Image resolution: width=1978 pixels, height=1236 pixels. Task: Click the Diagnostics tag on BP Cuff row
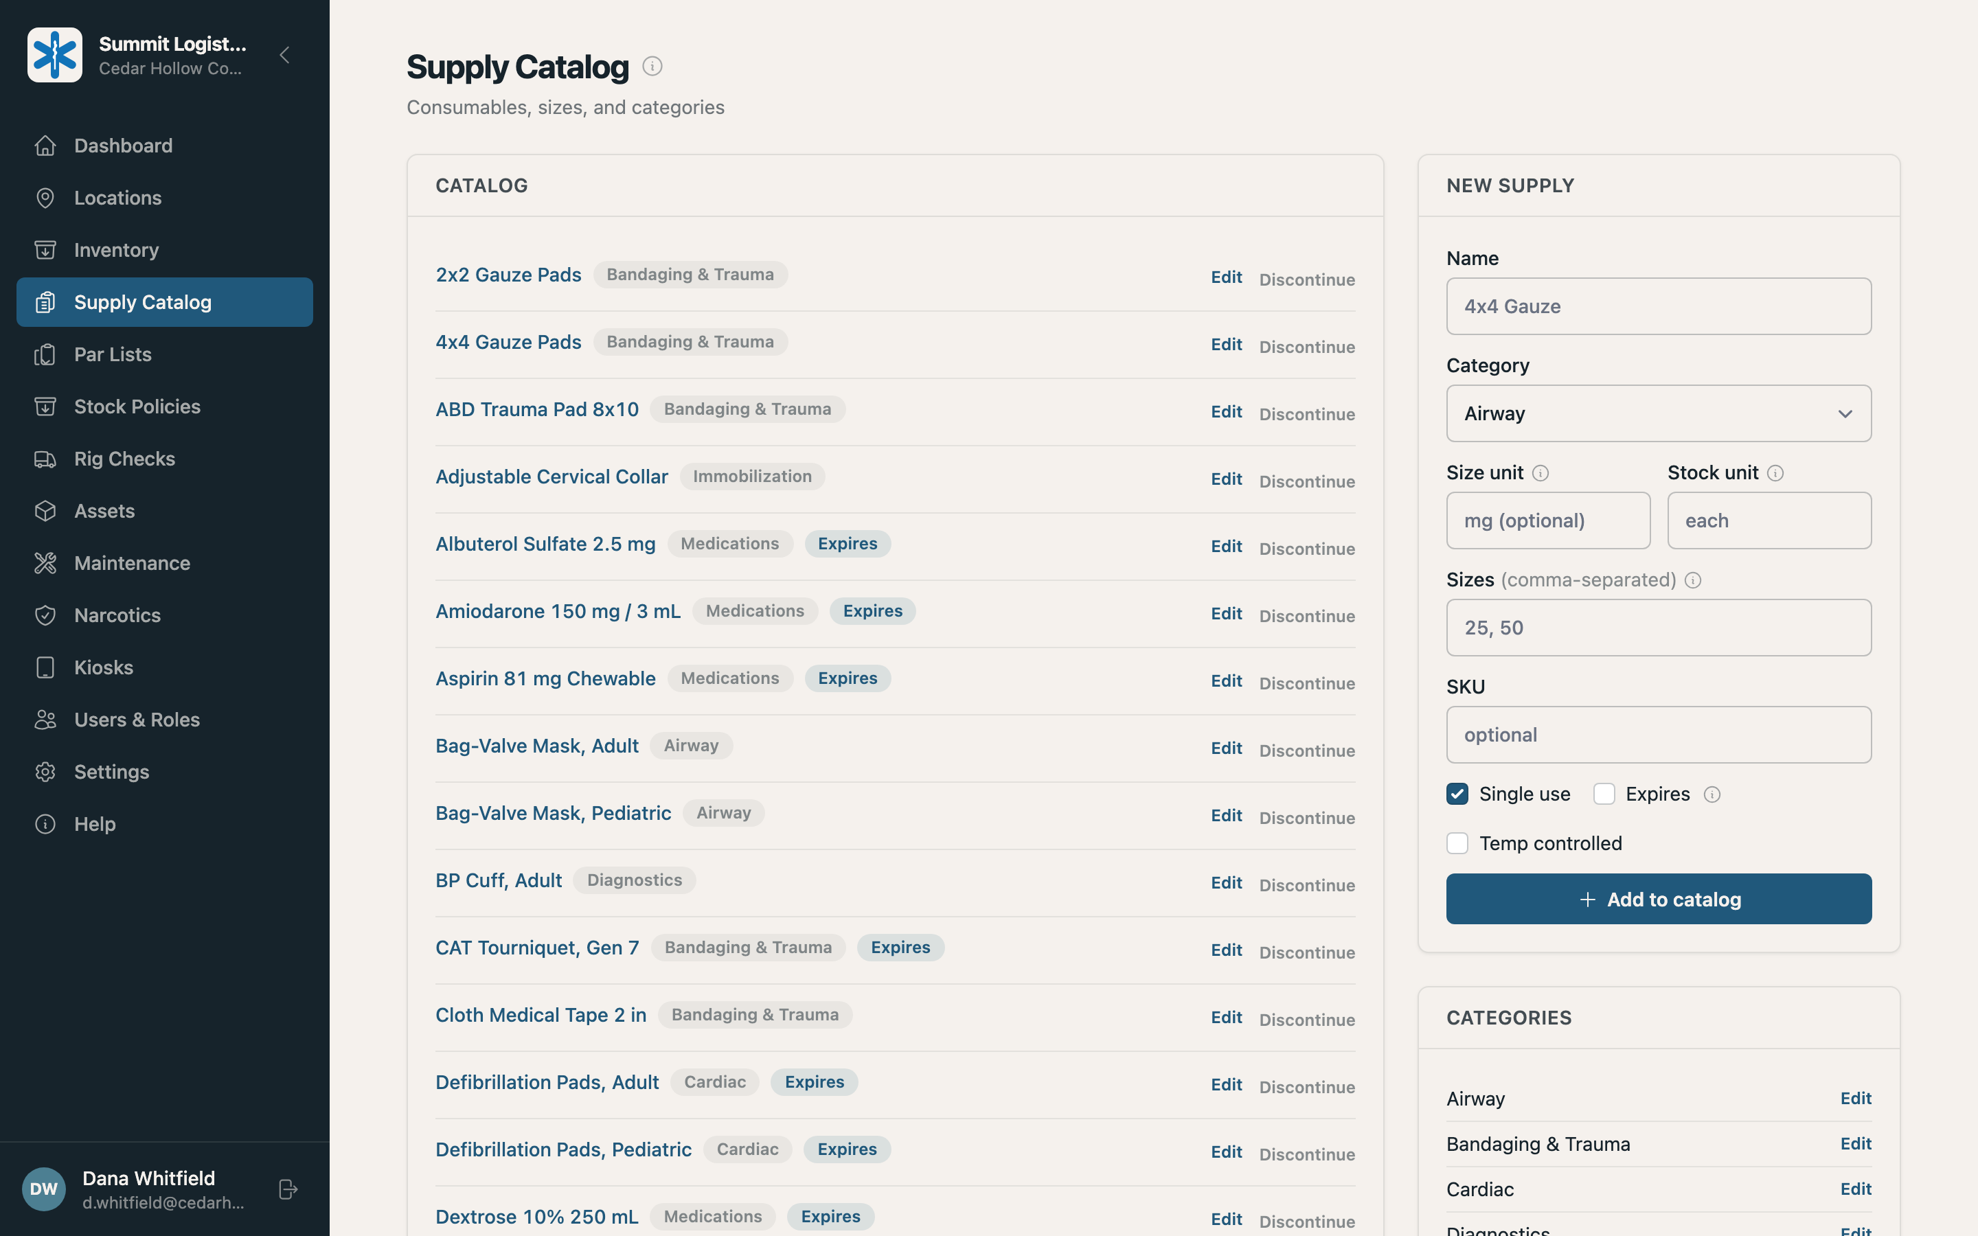coord(635,880)
